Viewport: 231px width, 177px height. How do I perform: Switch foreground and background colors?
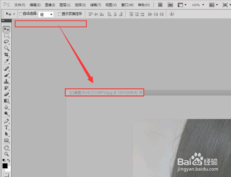pos(9,160)
